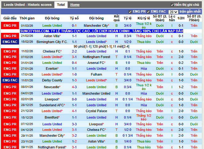The image size is (204, 149).
Task: Click Newcastle team name
Action: (52, 87)
